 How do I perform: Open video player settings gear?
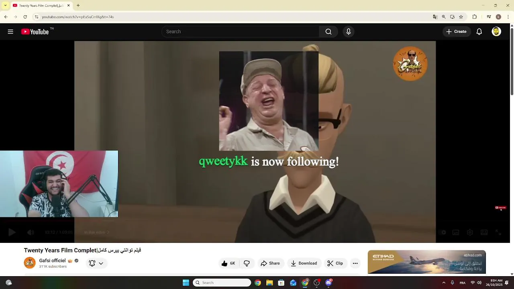[x=470, y=232]
